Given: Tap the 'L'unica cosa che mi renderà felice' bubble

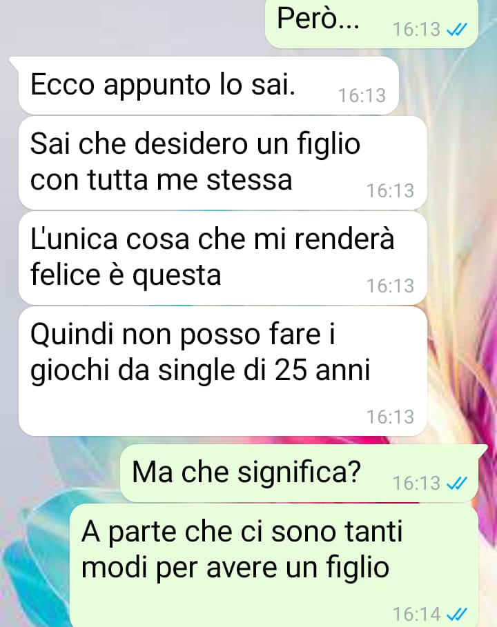Looking at the screenshot, I should click(223, 258).
